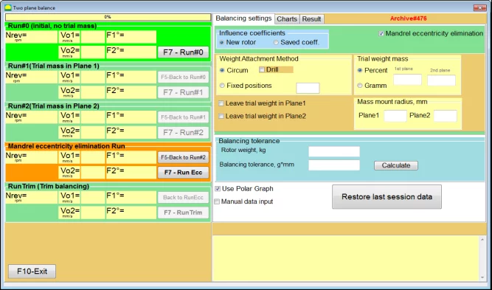Click the Rotor weight, kg field
This screenshot has width=492, height=290.
pos(334,151)
